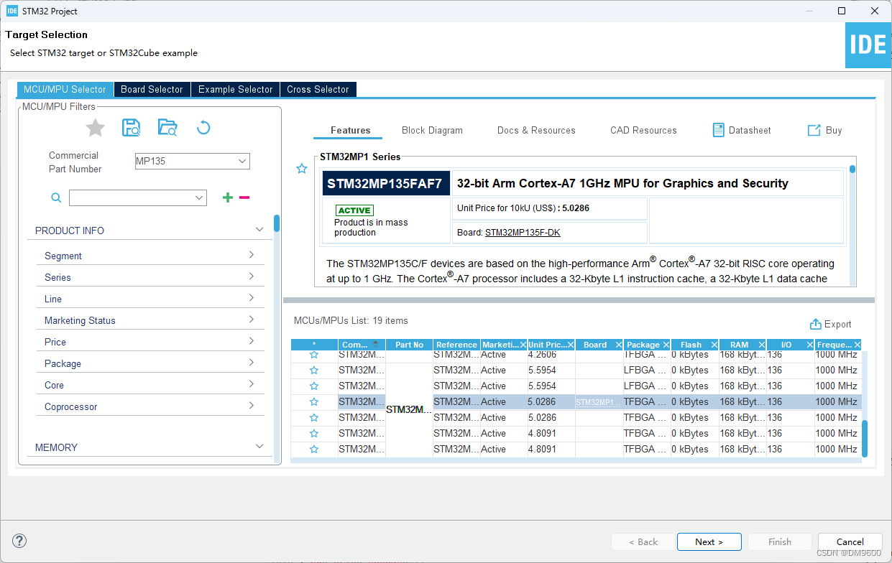Click the magnifier search icon beside the search field
Viewport: 892px width, 563px height.
(x=56, y=197)
